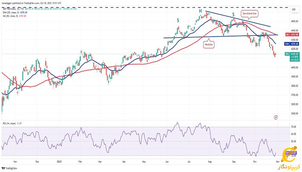Image resolution: width=302 pixels, height=172 pixels.
Task: Click the 3800.00 price axis label
Action: tap(295, 86)
